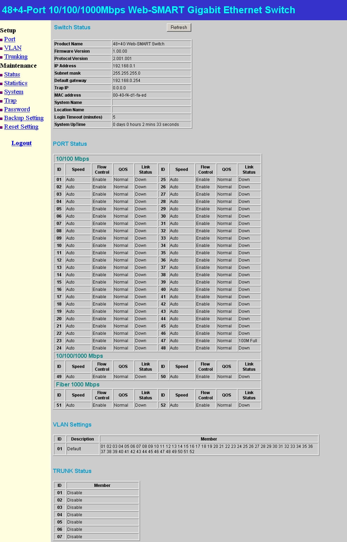Click the ID cell '48' in port table
The width and height of the screenshot is (347, 542).
(163, 348)
